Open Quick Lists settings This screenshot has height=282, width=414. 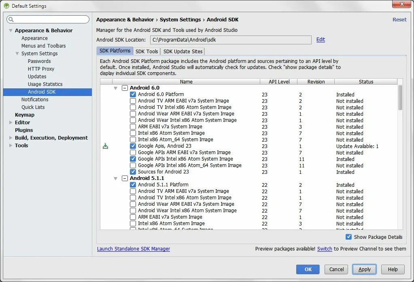coord(33,107)
